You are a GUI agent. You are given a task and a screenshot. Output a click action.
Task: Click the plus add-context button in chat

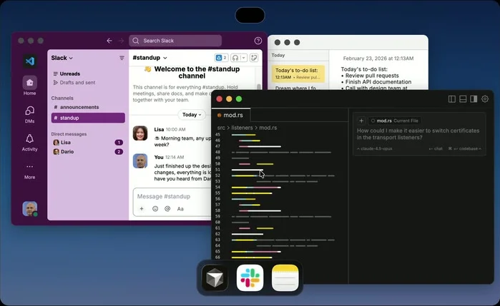(x=361, y=121)
